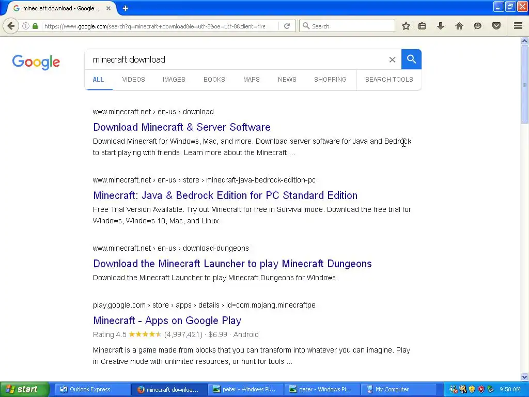Click the vertical scrollbar thumb

tap(524, 84)
